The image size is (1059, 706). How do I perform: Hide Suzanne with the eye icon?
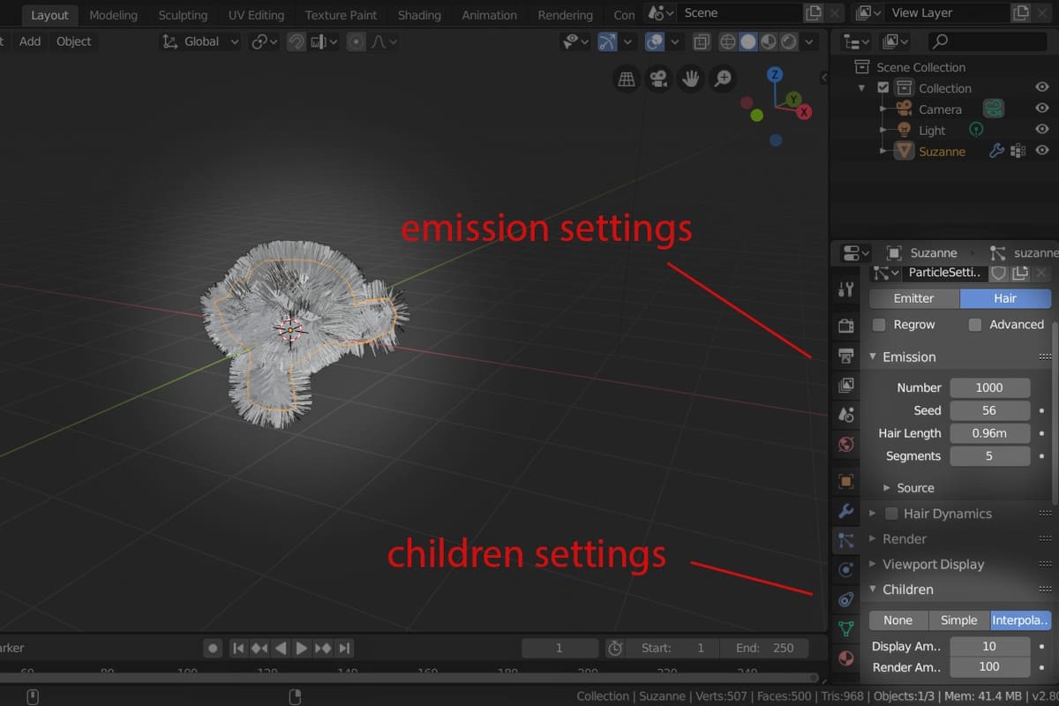[1042, 151]
